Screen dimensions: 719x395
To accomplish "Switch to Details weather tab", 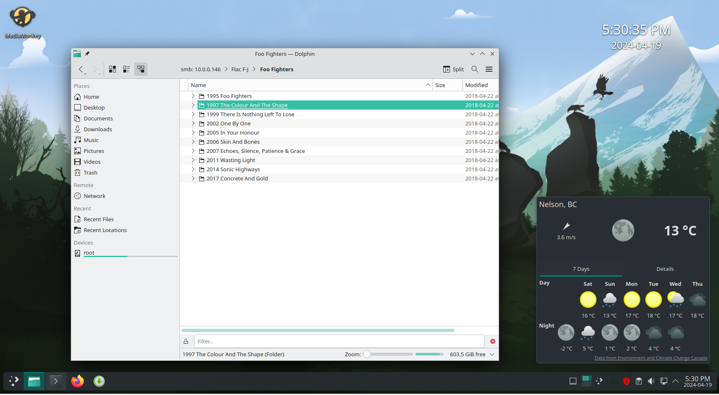I will click(x=665, y=269).
